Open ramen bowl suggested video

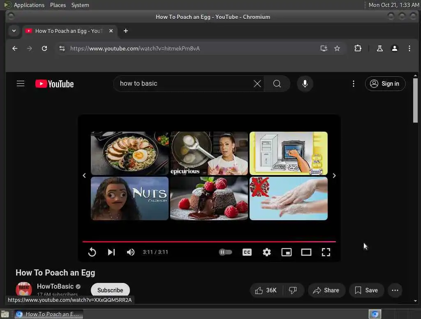point(130,153)
